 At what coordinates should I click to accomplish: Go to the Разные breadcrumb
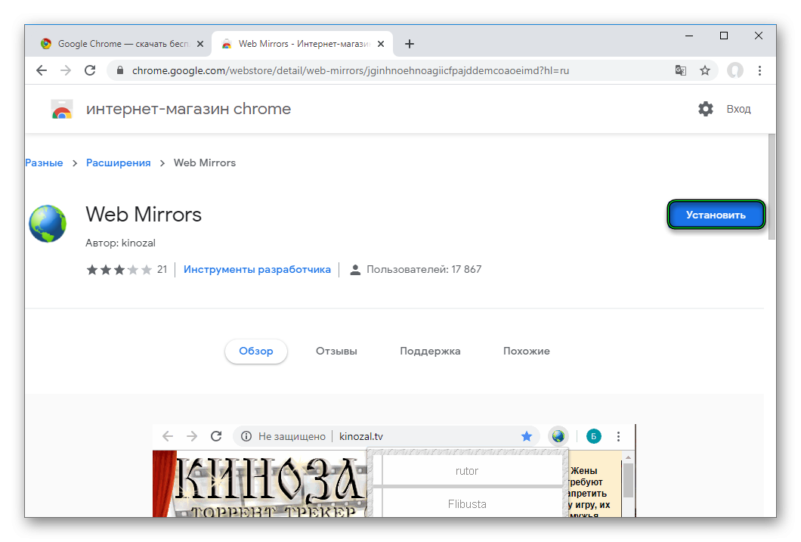pyautogui.click(x=44, y=163)
